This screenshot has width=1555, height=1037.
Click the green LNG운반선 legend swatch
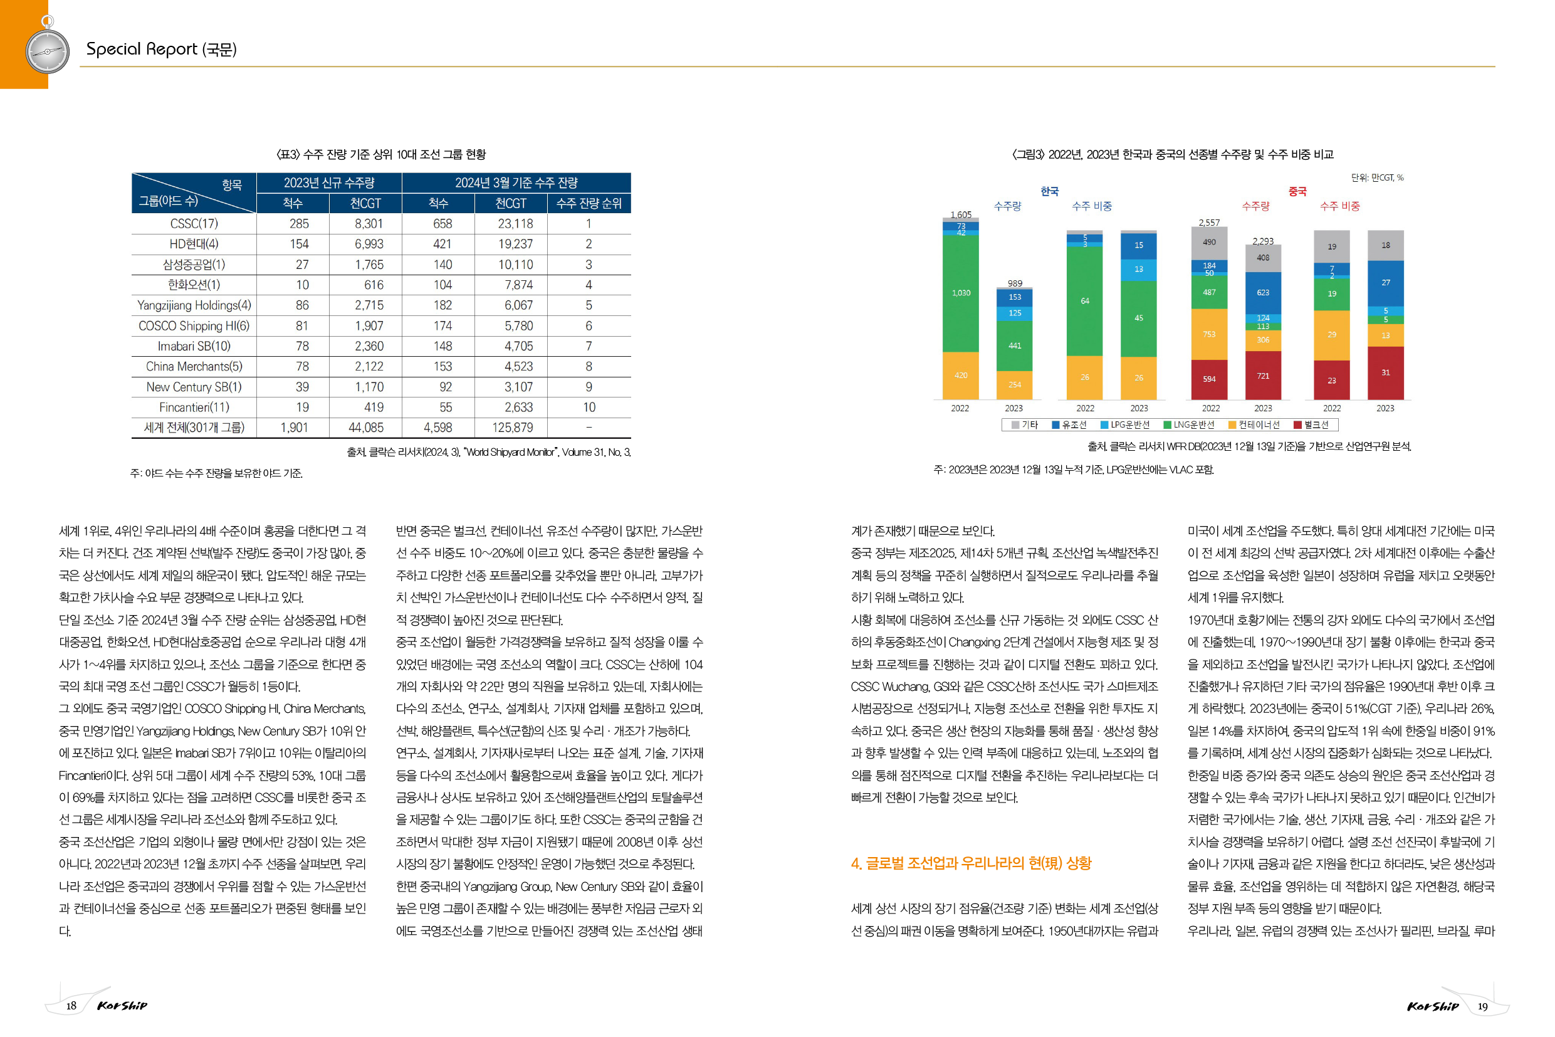pos(1168,424)
